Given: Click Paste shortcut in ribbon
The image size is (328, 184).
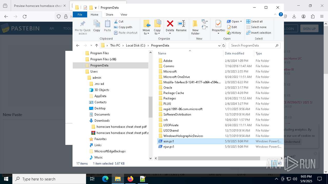Looking at the screenshot, I should pos(126,33).
